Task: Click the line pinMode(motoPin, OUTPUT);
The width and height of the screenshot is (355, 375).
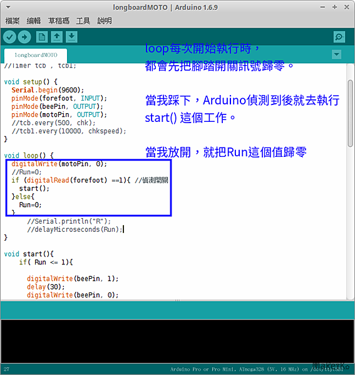Action: pos(59,114)
